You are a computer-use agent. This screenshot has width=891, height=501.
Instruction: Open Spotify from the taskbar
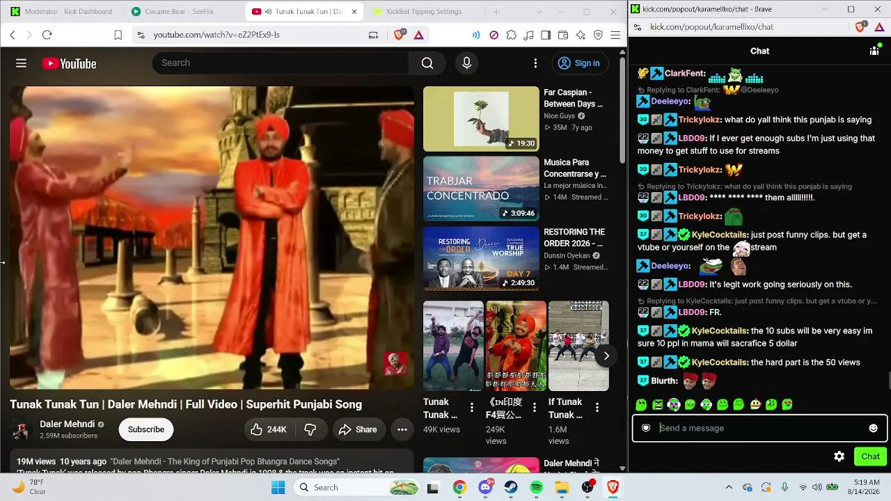point(536,488)
